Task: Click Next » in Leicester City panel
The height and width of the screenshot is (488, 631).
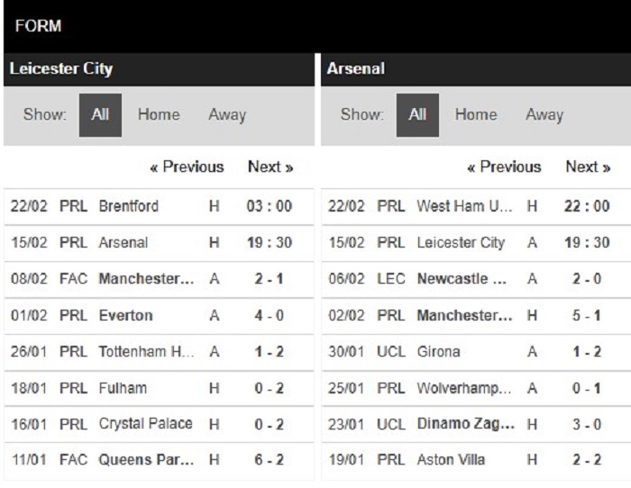Action: pos(270,167)
